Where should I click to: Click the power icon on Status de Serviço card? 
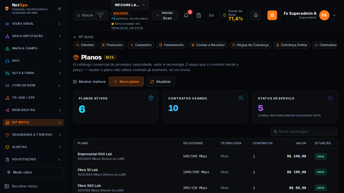click(330, 98)
